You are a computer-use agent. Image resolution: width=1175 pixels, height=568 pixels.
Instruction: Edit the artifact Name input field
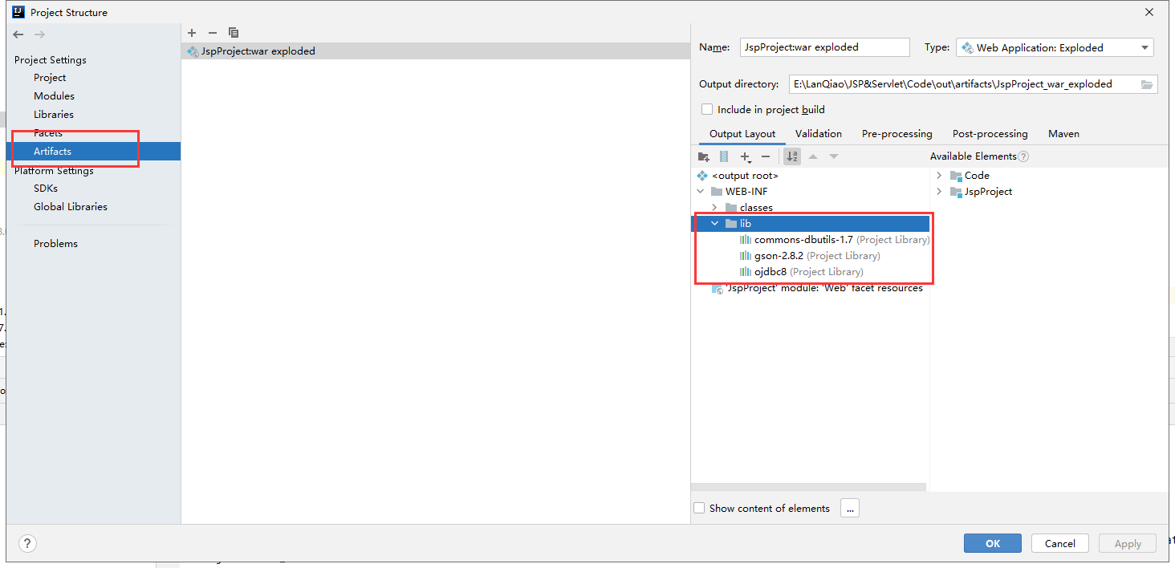point(824,47)
